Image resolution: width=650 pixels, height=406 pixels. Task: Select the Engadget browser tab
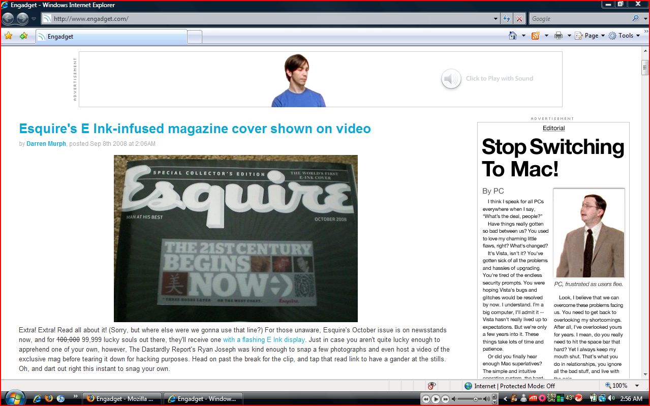111,37
